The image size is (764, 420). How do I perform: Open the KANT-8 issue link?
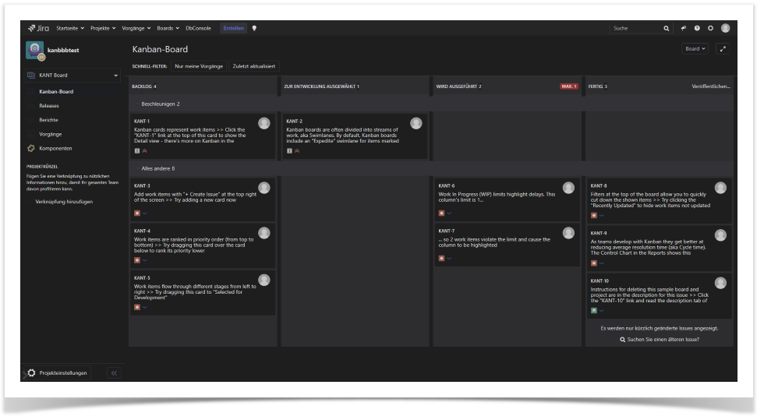599,185
